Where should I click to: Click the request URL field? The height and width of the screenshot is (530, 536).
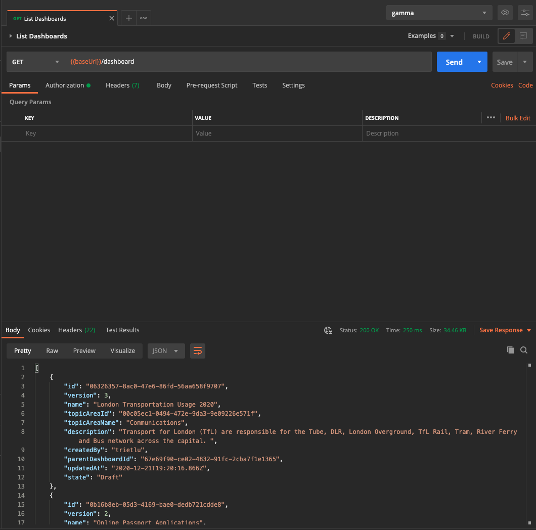[248, 62]
